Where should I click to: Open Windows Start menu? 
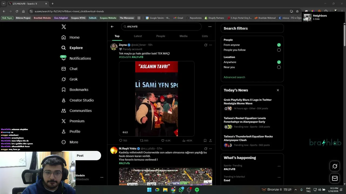tap(149, 190)
